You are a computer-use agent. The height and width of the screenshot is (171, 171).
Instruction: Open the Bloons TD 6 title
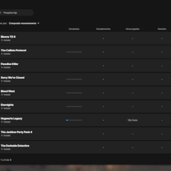[8, 37]
